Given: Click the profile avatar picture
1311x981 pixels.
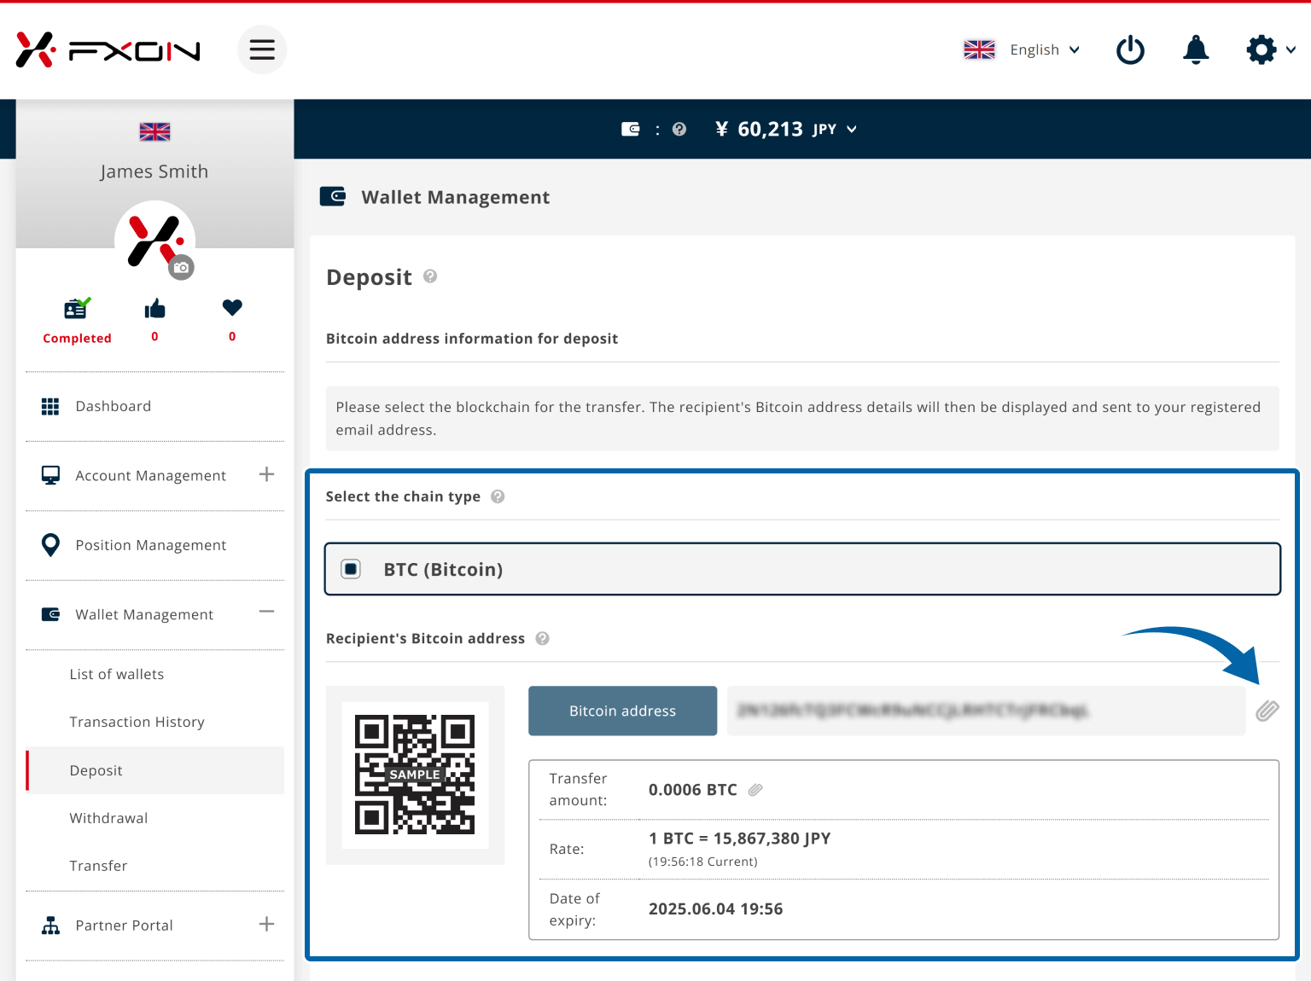Looking at the screenshot, I should [154, 241].
